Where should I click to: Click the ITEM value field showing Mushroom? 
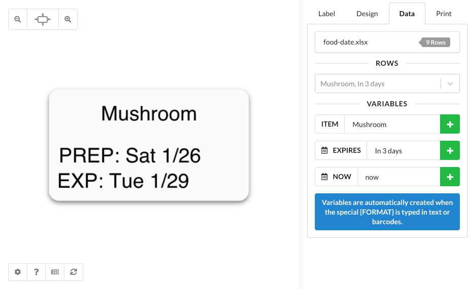[x=391, y=125]
